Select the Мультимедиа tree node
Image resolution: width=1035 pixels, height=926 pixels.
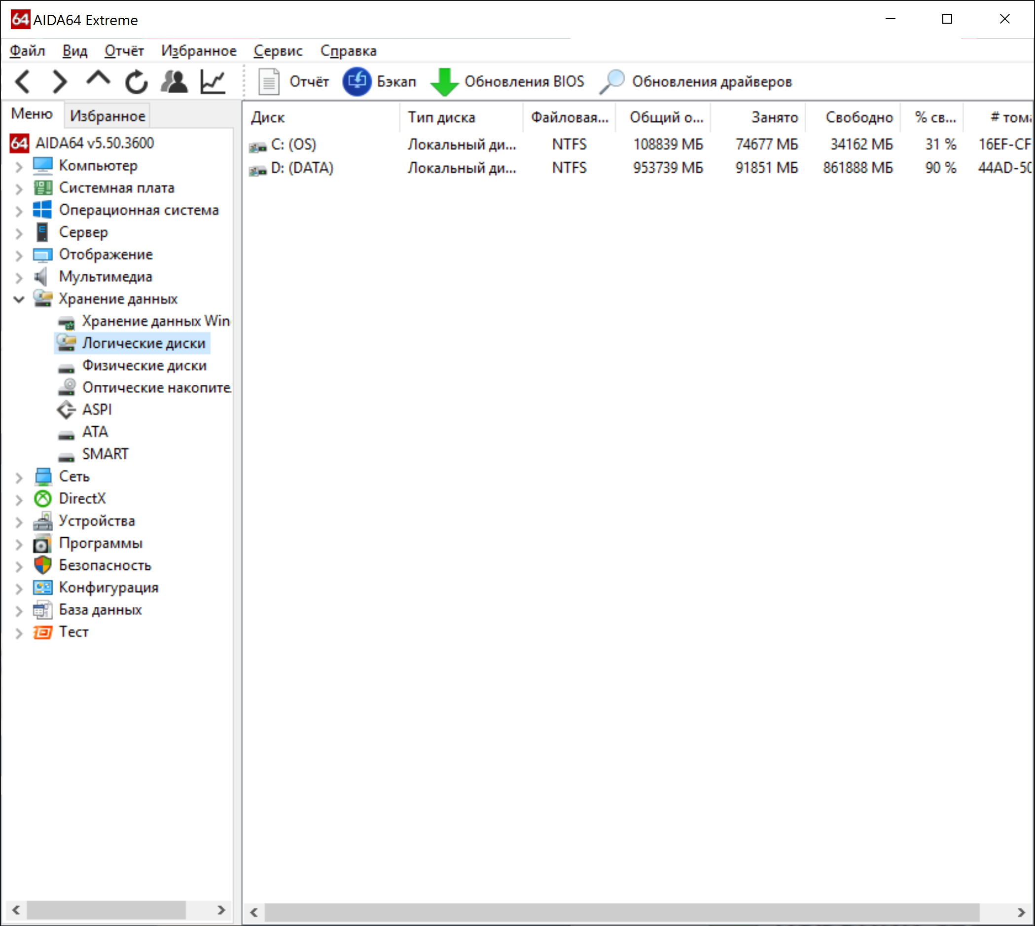106,277
